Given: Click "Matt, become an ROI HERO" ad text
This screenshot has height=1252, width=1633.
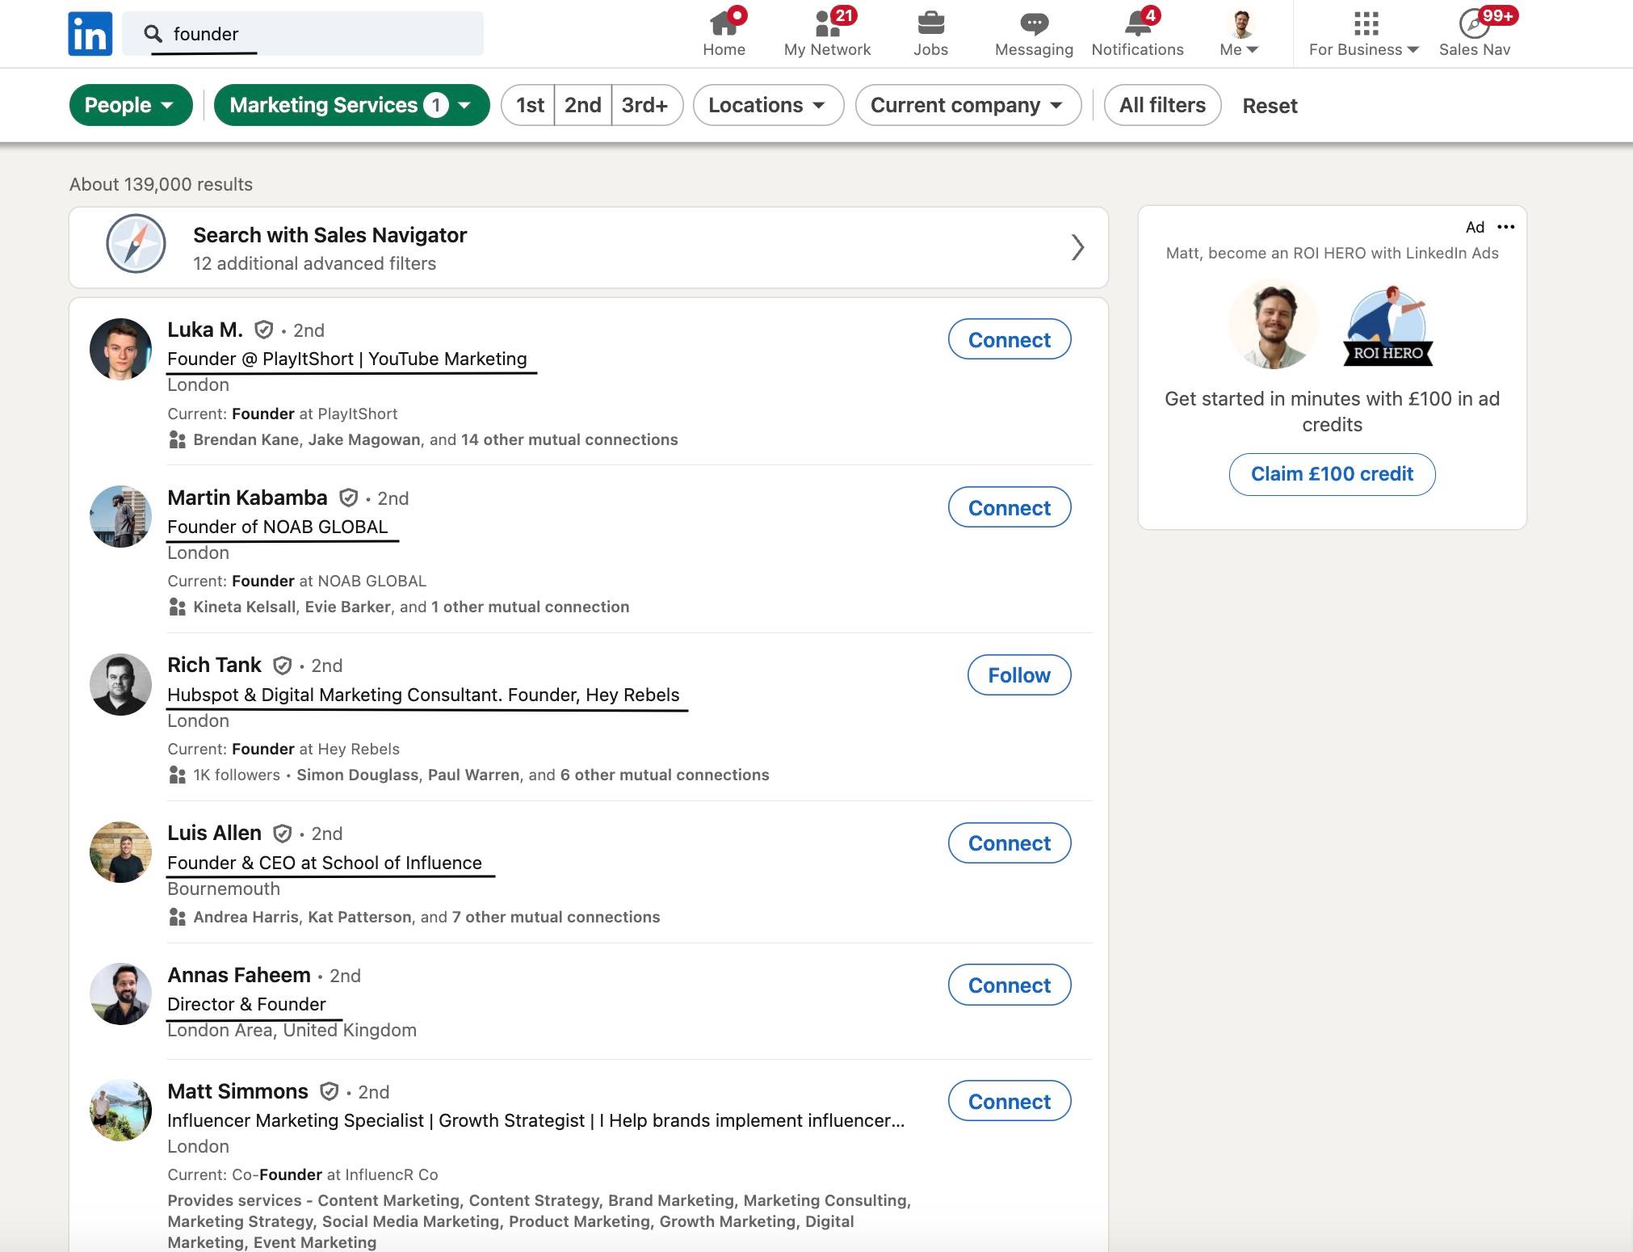Looking at the screenshot, I should click(1332, 253).
